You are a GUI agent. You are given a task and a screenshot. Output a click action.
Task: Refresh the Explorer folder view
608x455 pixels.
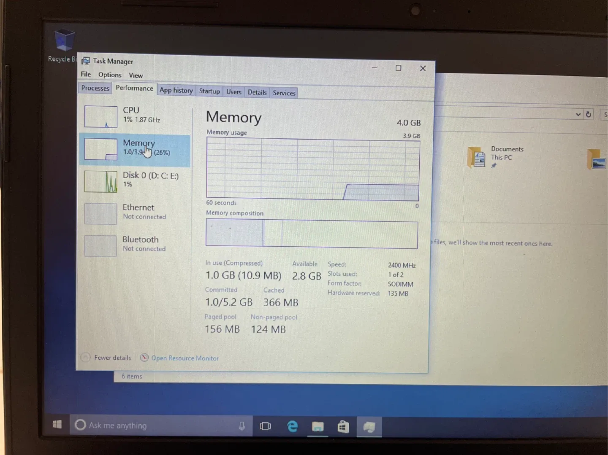tap(589, 114)
